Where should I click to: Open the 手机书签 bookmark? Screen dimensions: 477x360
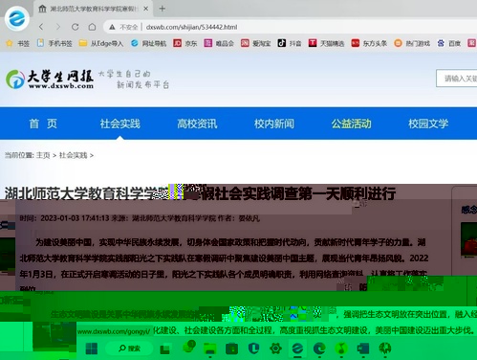click(54, 43)
